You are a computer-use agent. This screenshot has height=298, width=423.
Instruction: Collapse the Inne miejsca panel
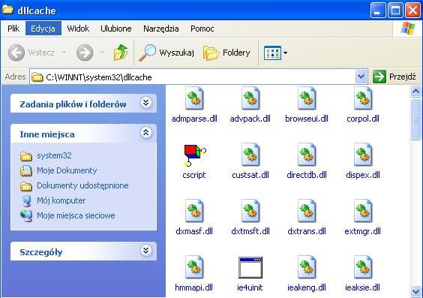pos(145,133)
